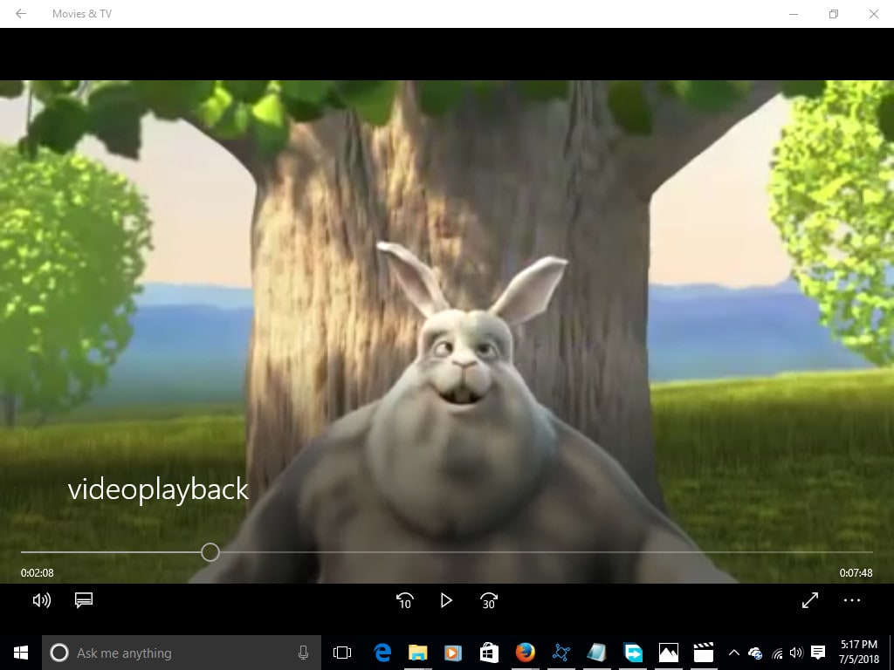Launch Microsoft Edge from the taskbar
Viewport: 894px width, 670px height.
click(382, 653)
